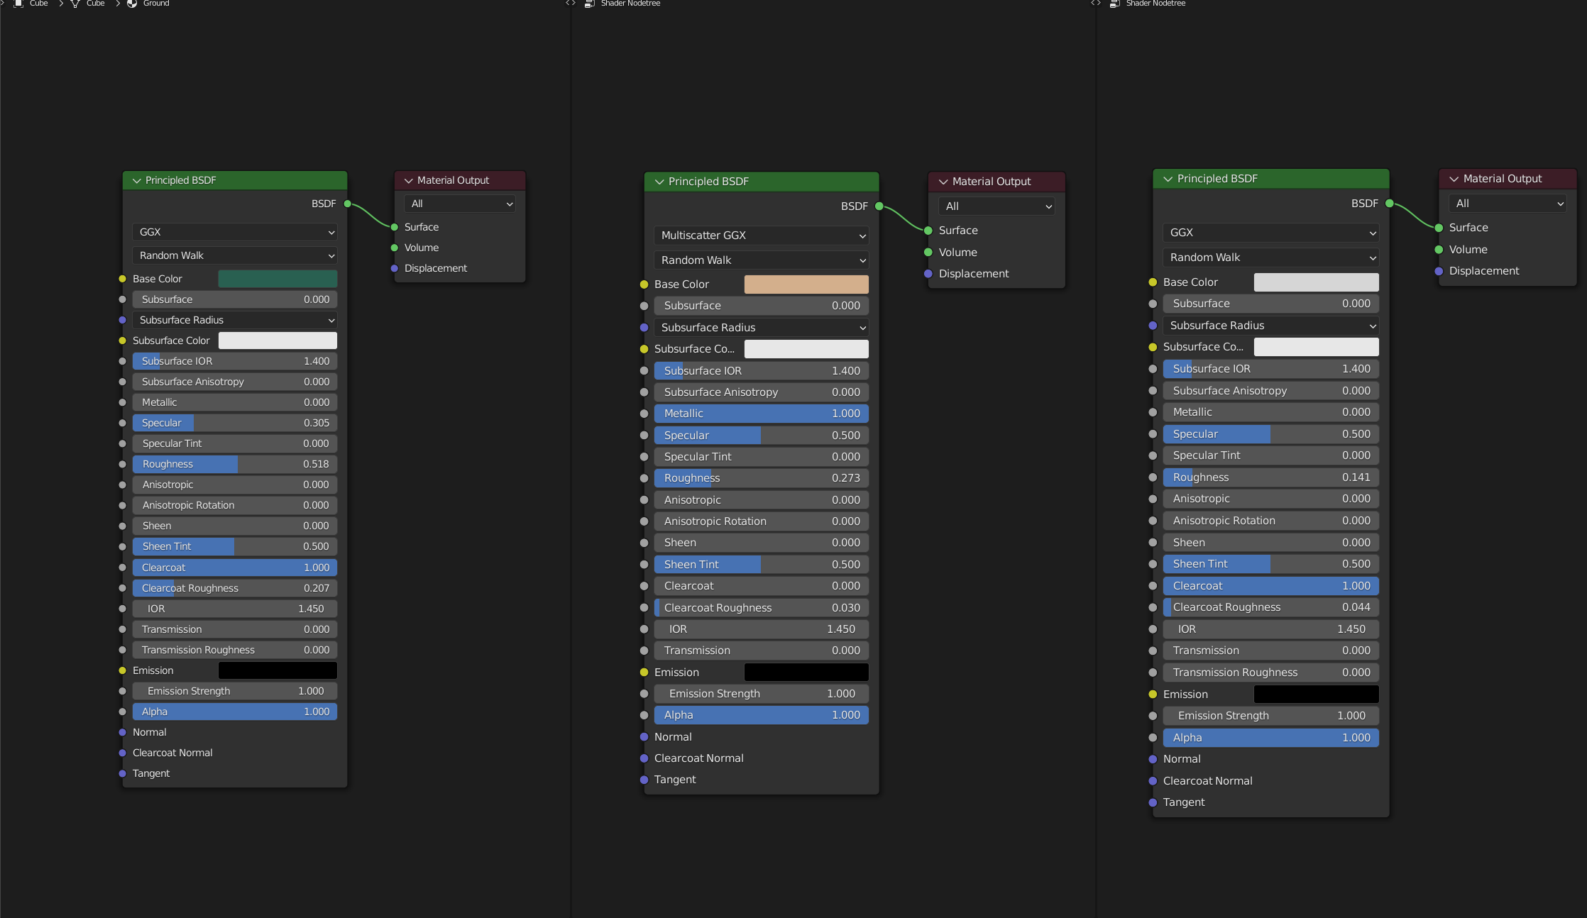Screen dimensions: 1587x918
Task: Click Alpha slider in right editor
Action: pyautogui.click(x=1270, y=738)
